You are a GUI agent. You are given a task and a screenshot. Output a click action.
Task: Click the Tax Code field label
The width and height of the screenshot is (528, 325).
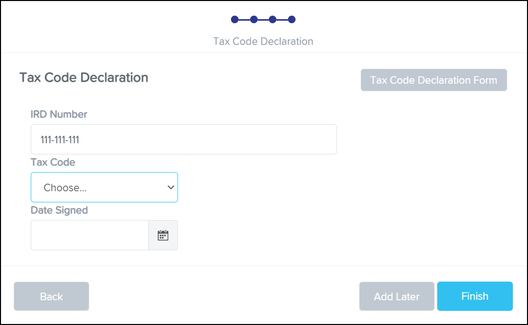tap(53, 162)
